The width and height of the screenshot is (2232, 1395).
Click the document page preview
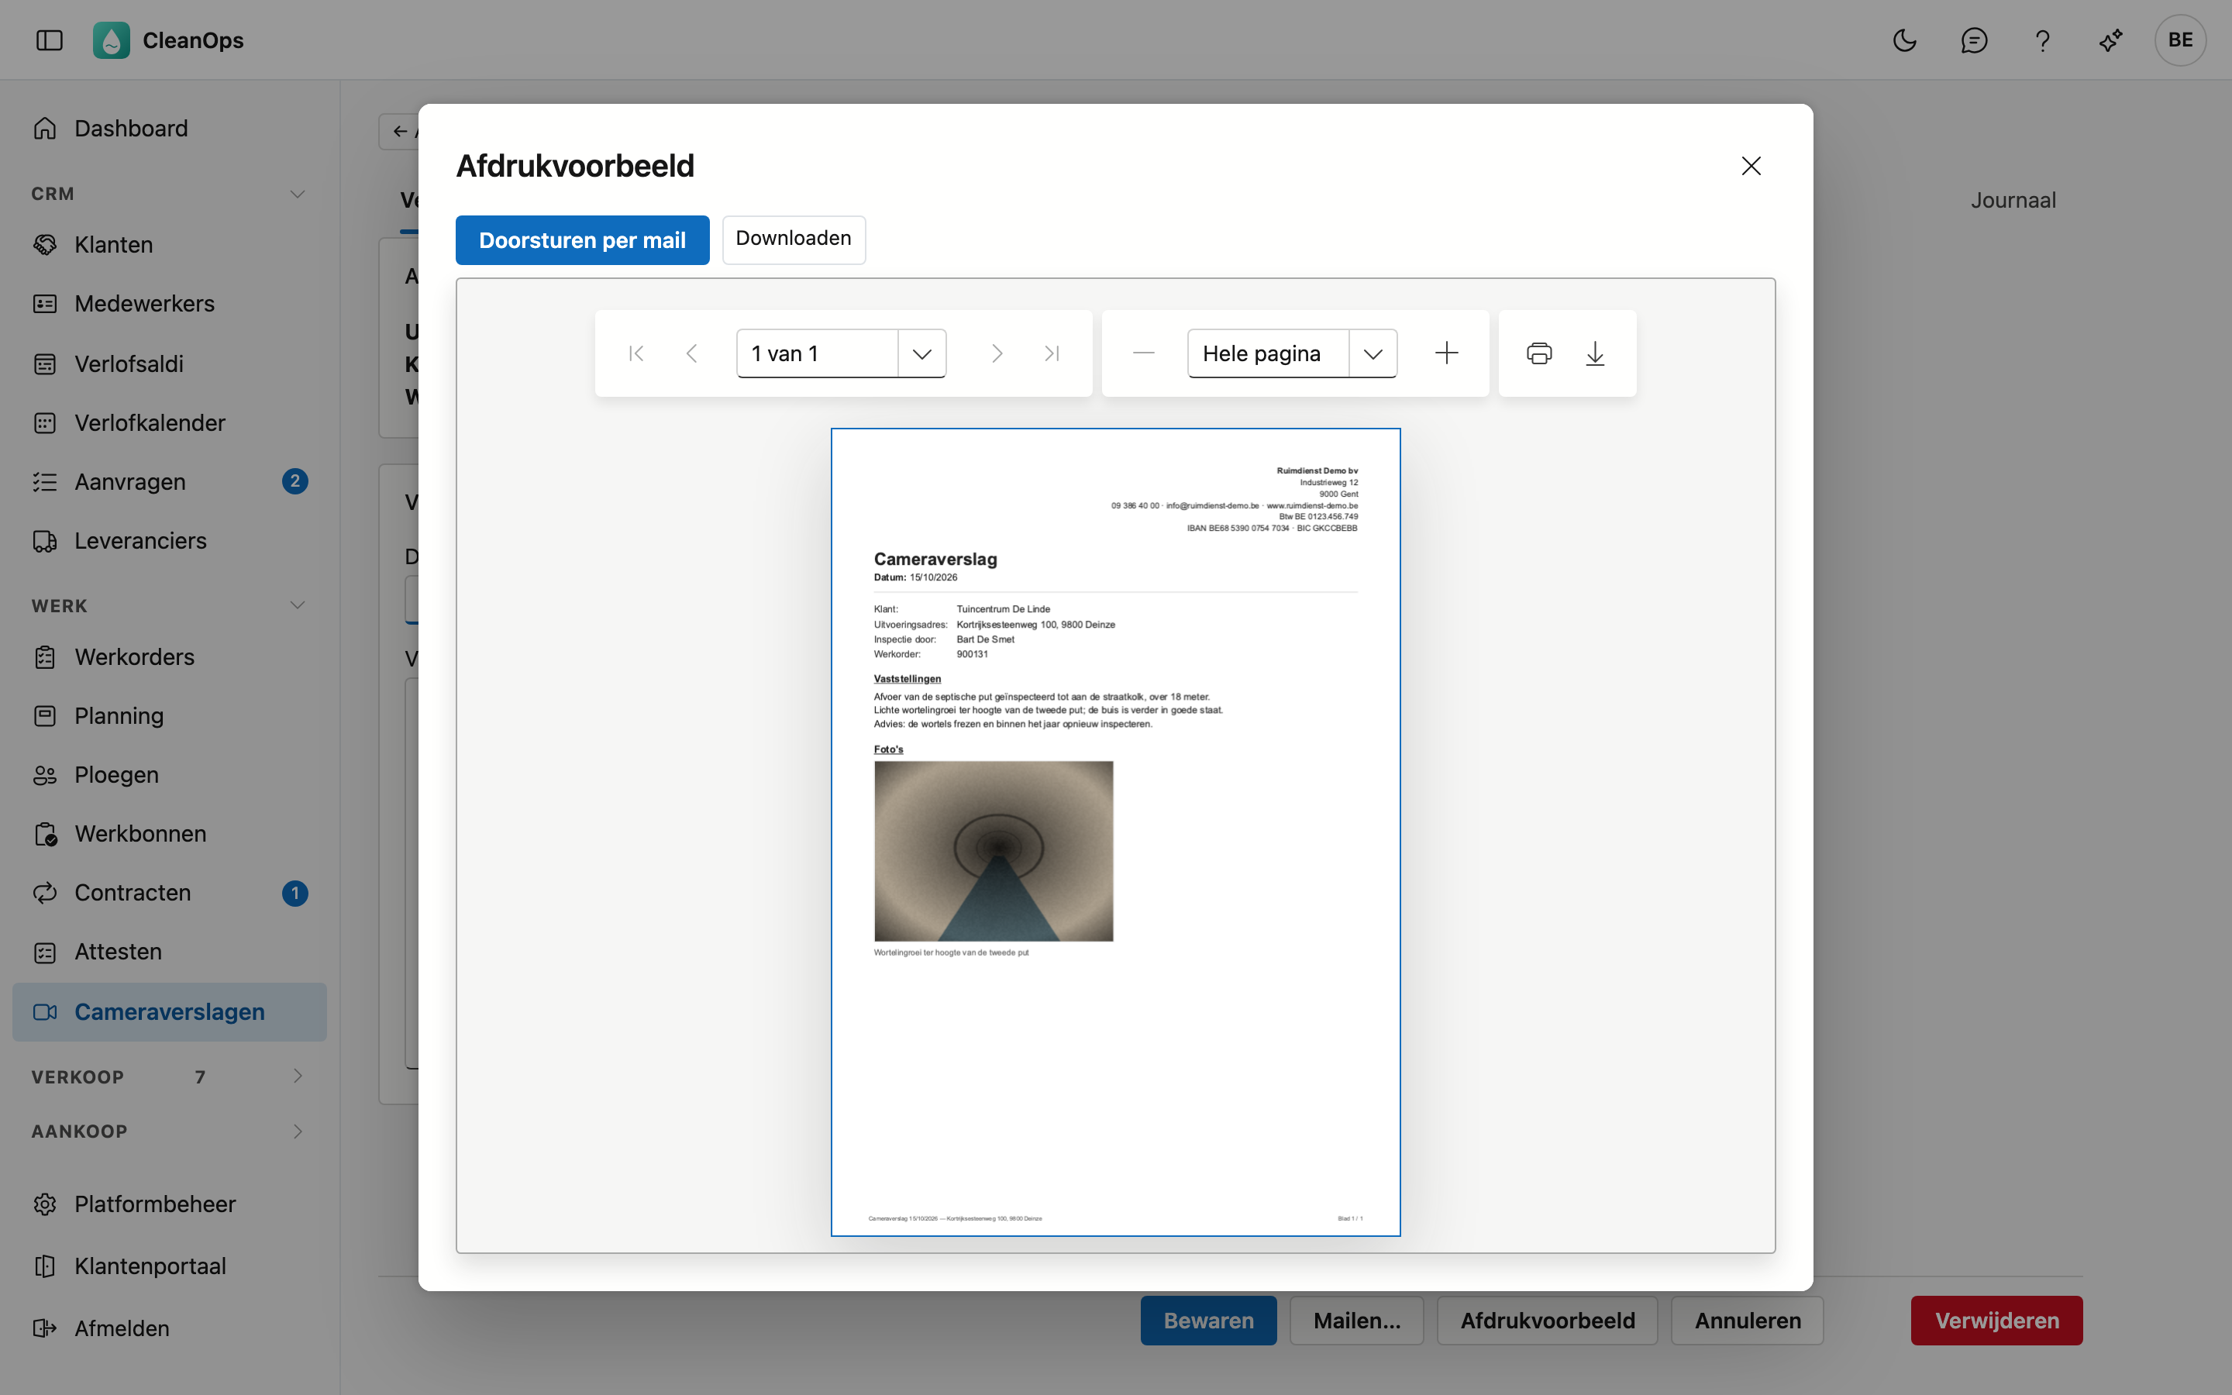pos(1115,832)
